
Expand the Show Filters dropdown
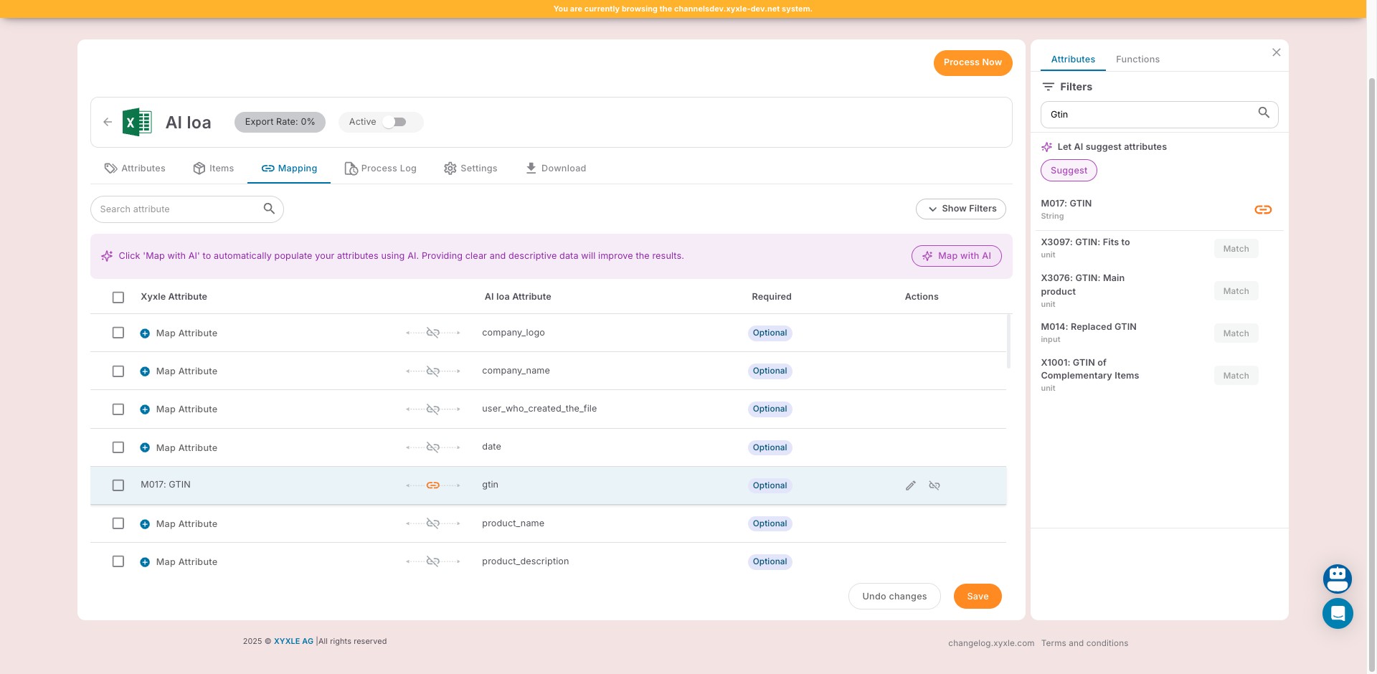(x=960, y=209)
